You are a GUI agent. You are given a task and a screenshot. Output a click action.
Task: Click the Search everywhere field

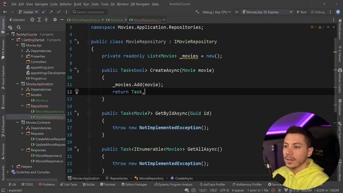90,12
